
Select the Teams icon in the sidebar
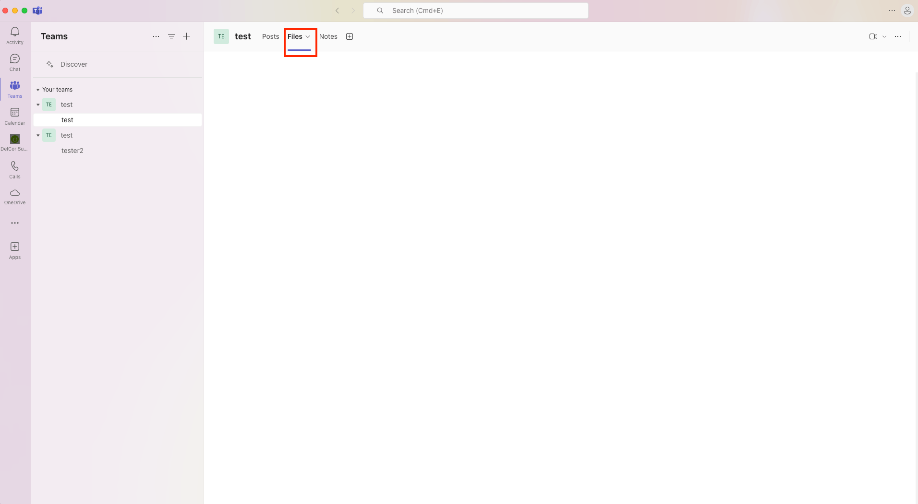15,89
